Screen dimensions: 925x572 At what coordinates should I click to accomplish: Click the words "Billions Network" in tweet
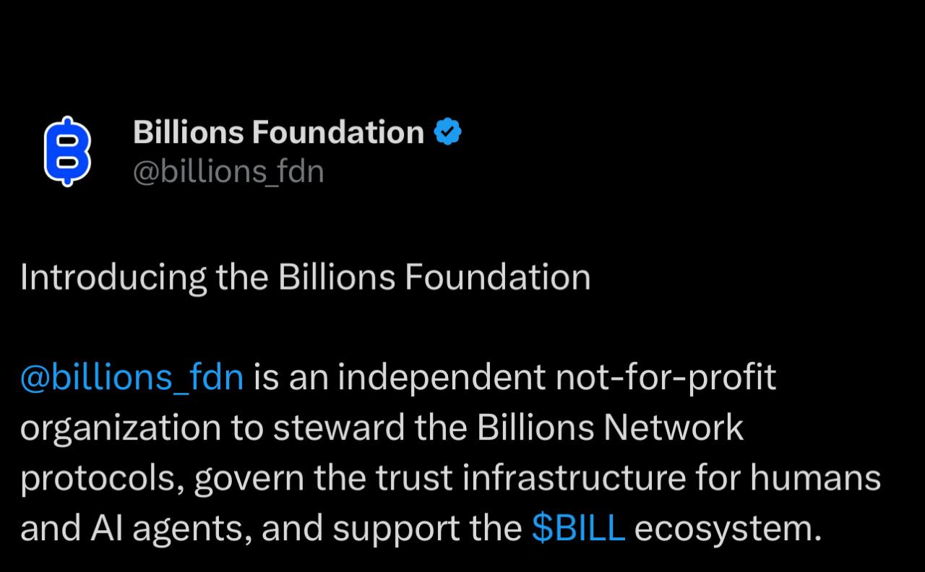609,428
